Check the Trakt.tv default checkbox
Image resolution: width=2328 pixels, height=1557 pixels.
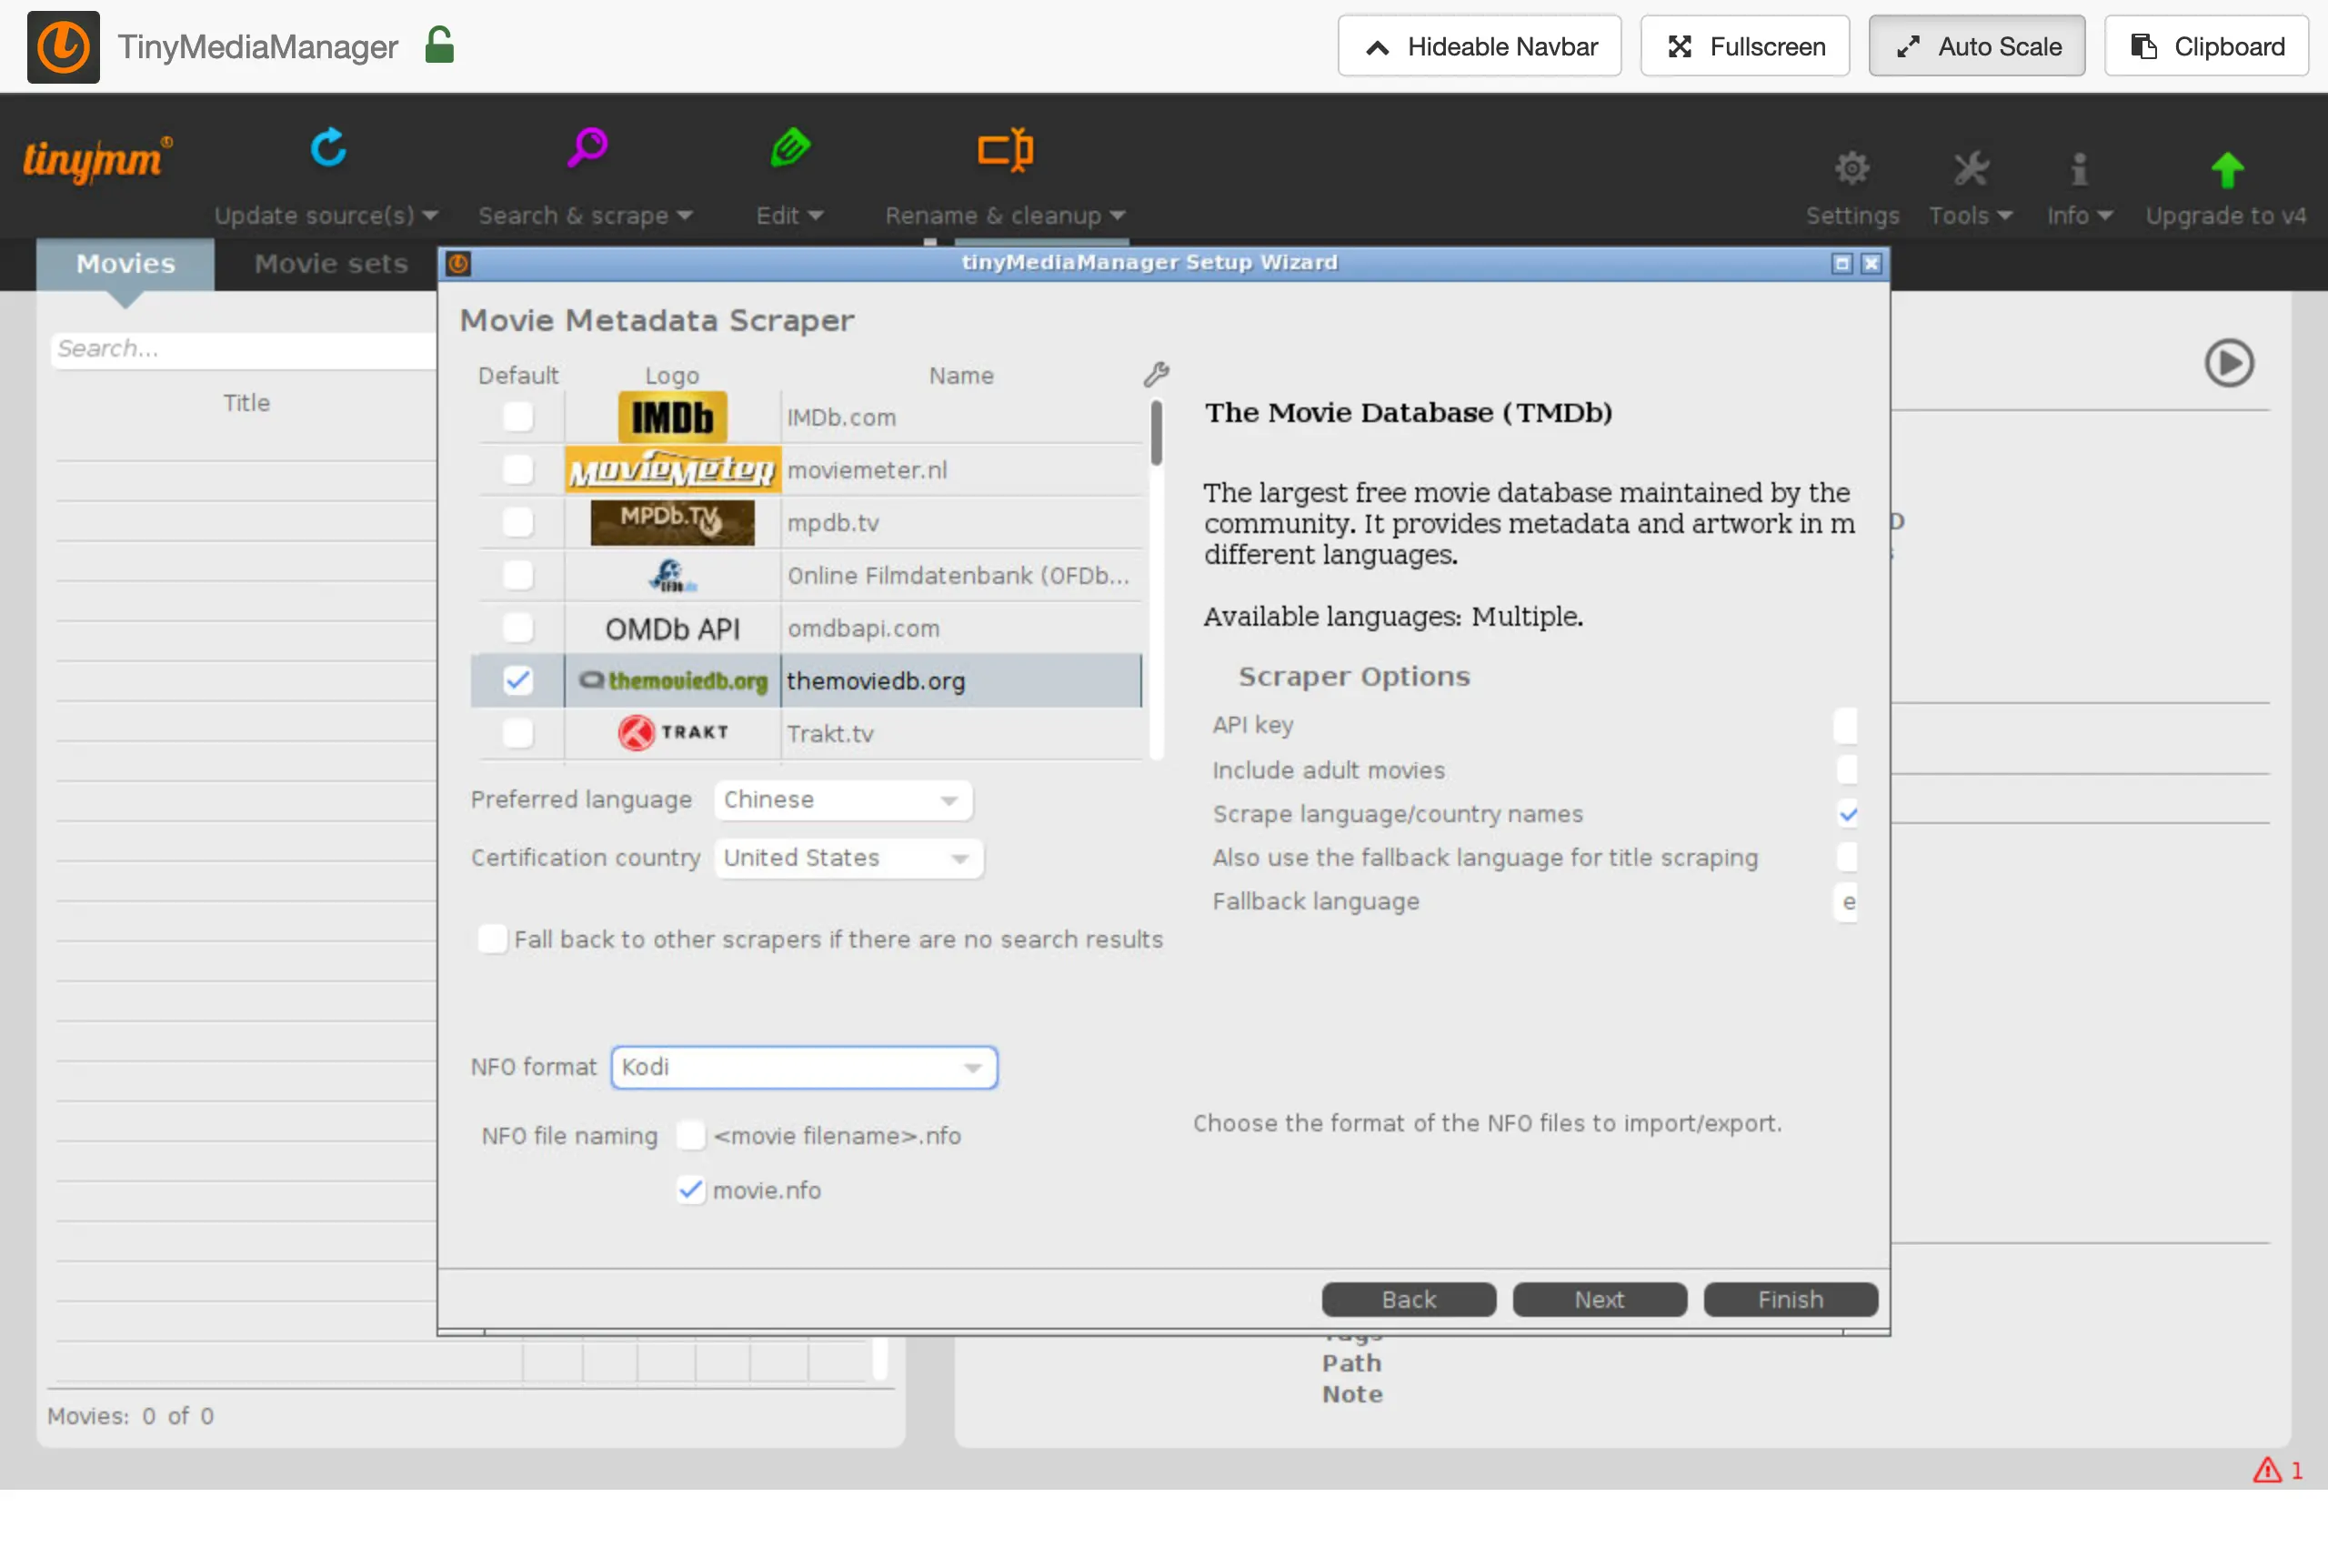point(517,733)
